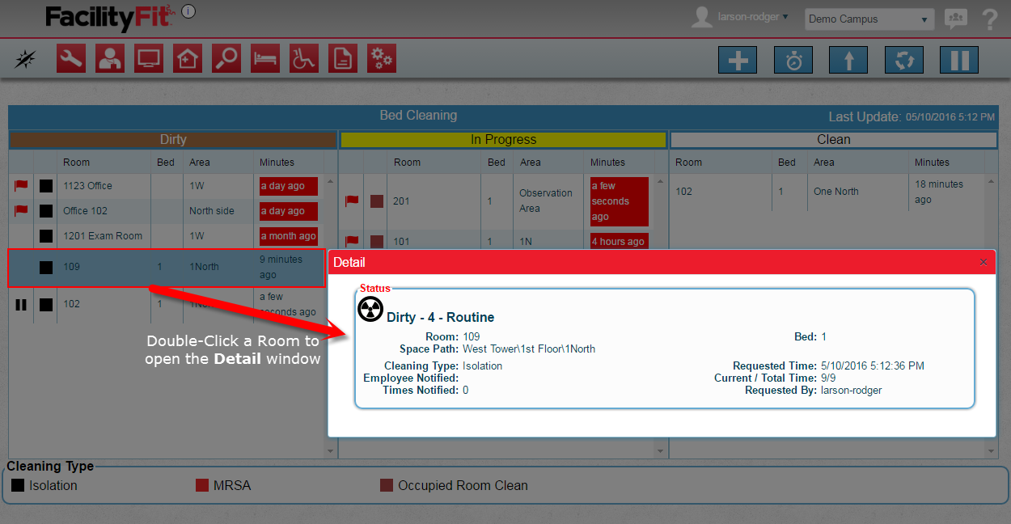Open the Demo Campus dropdown
1011x524 pixels.
869,19
